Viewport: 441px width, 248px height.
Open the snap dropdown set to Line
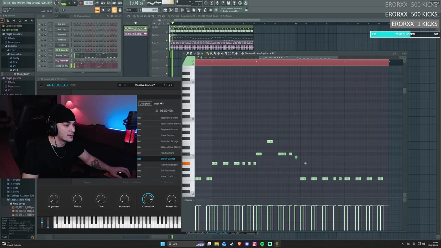[131, 10]
